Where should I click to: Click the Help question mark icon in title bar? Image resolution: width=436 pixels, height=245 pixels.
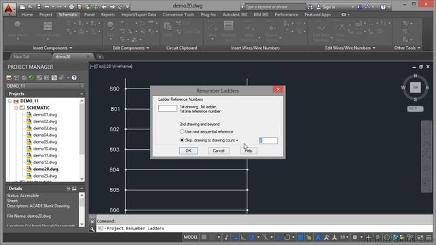(x=383, y=7)
